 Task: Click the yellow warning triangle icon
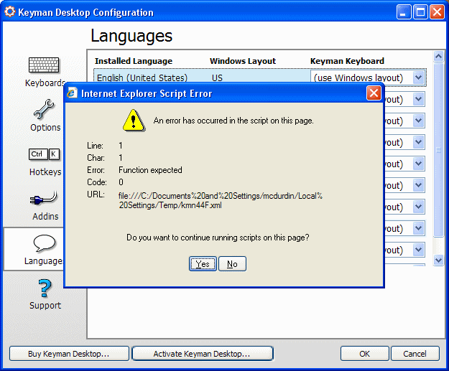[134, 121]
